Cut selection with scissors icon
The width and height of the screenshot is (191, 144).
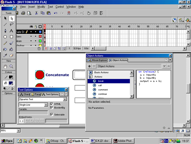(36, 13)
